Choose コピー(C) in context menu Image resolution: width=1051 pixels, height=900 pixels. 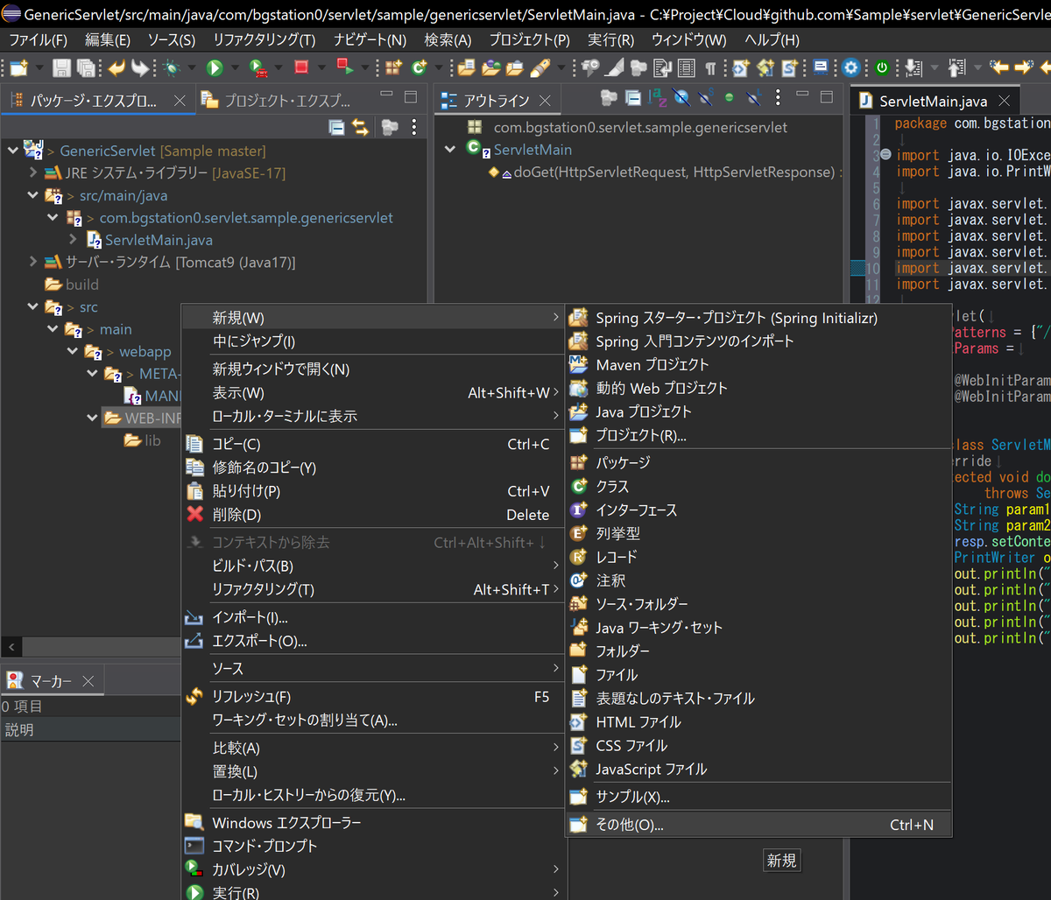click(x=371, y=444)
